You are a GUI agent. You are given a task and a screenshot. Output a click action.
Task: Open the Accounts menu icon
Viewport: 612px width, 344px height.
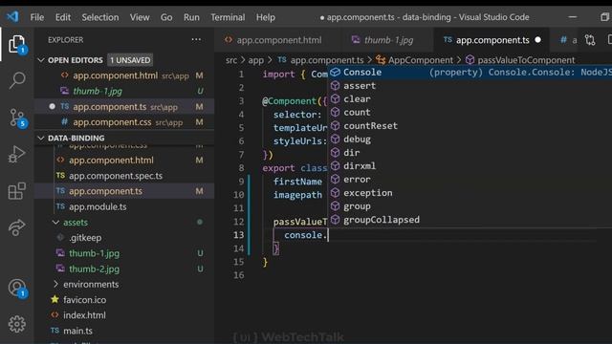[17, 289]
